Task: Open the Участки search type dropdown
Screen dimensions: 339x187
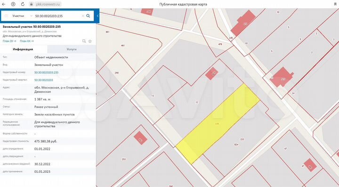Action: click(22, 16)
